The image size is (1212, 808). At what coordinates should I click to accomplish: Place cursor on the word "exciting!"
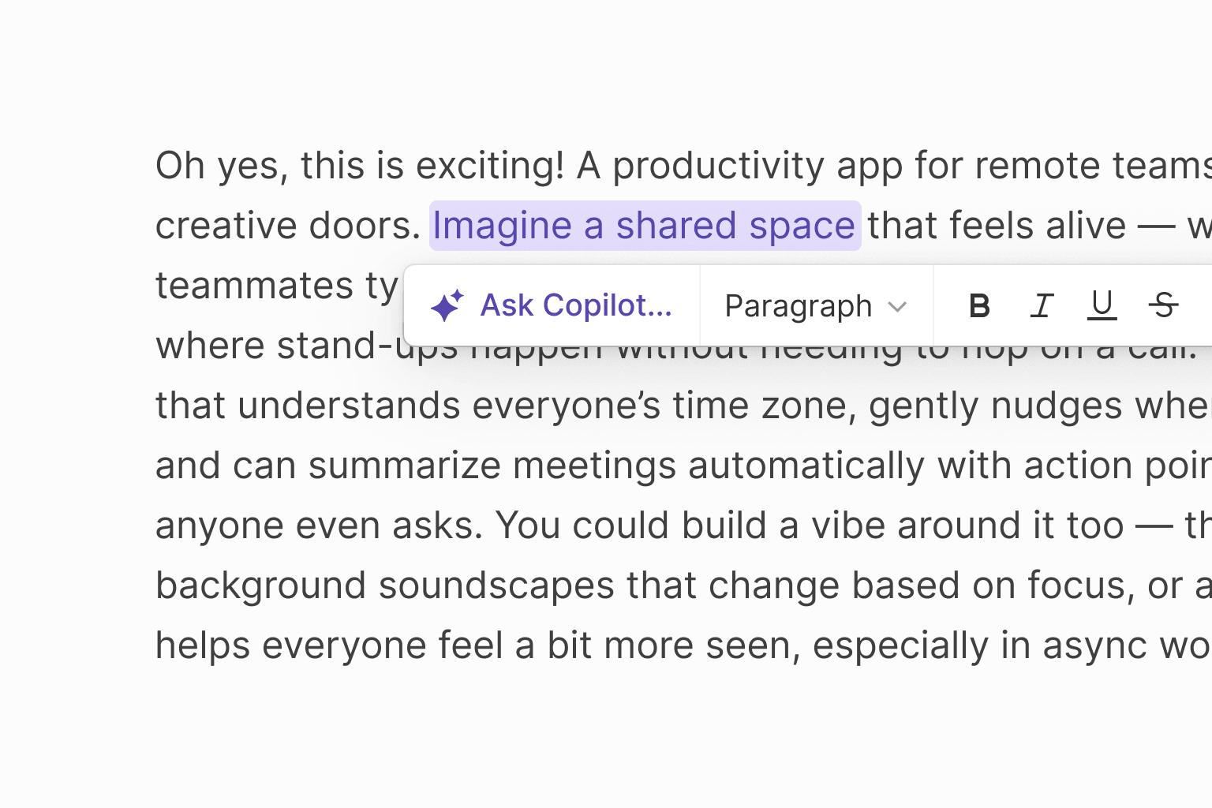point(489,166)
